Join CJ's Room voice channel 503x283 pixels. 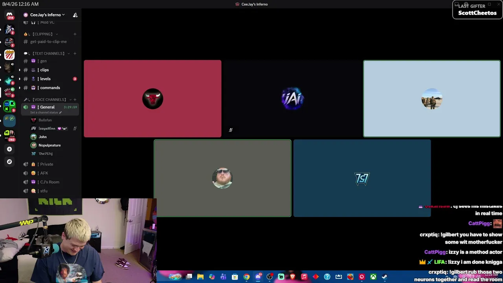click(50, 182)
